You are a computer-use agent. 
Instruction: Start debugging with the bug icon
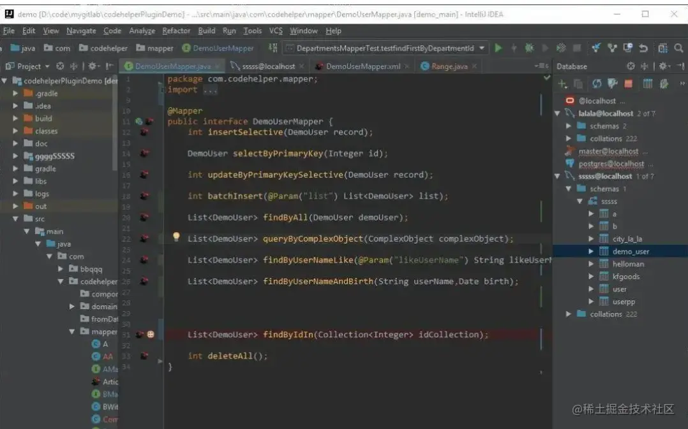(530, 48)
